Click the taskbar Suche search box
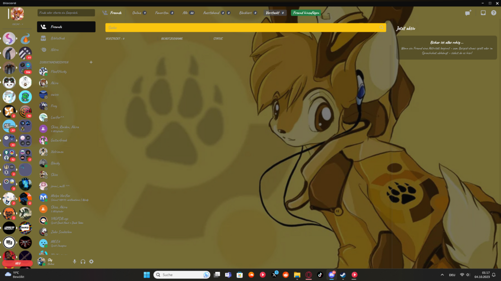This screenshot has height=281, width=501. (182, 275)
